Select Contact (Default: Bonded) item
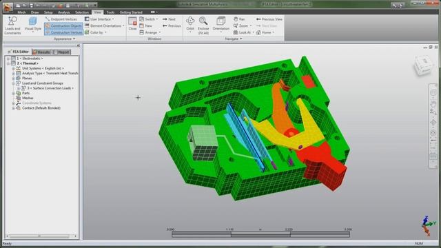 point(41,108)
